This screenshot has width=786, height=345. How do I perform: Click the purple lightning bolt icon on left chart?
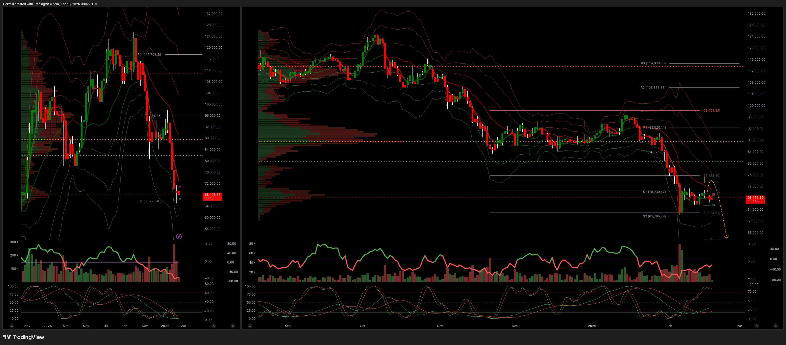(x=179, y=236)
